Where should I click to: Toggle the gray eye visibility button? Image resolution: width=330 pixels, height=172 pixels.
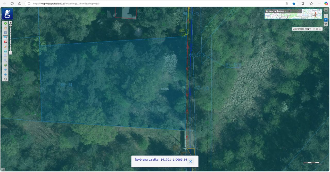coord(326,24)
